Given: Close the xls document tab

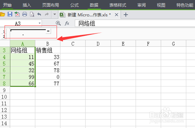Looking at the screenshot, I should pyautogui.click(x=117, y=15).
